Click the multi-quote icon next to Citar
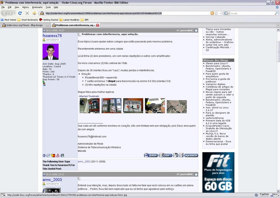 [x=175, y=155]
